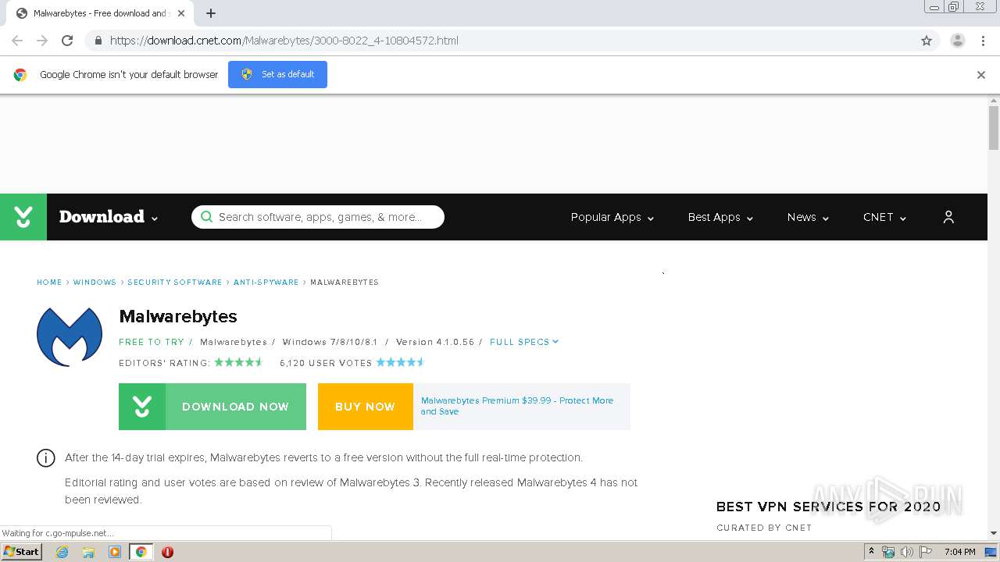This screenshot has height=562, width=1000.
Task: Open the media player taskbar icon
Action: pyautogui.click(x=115, y=552)
